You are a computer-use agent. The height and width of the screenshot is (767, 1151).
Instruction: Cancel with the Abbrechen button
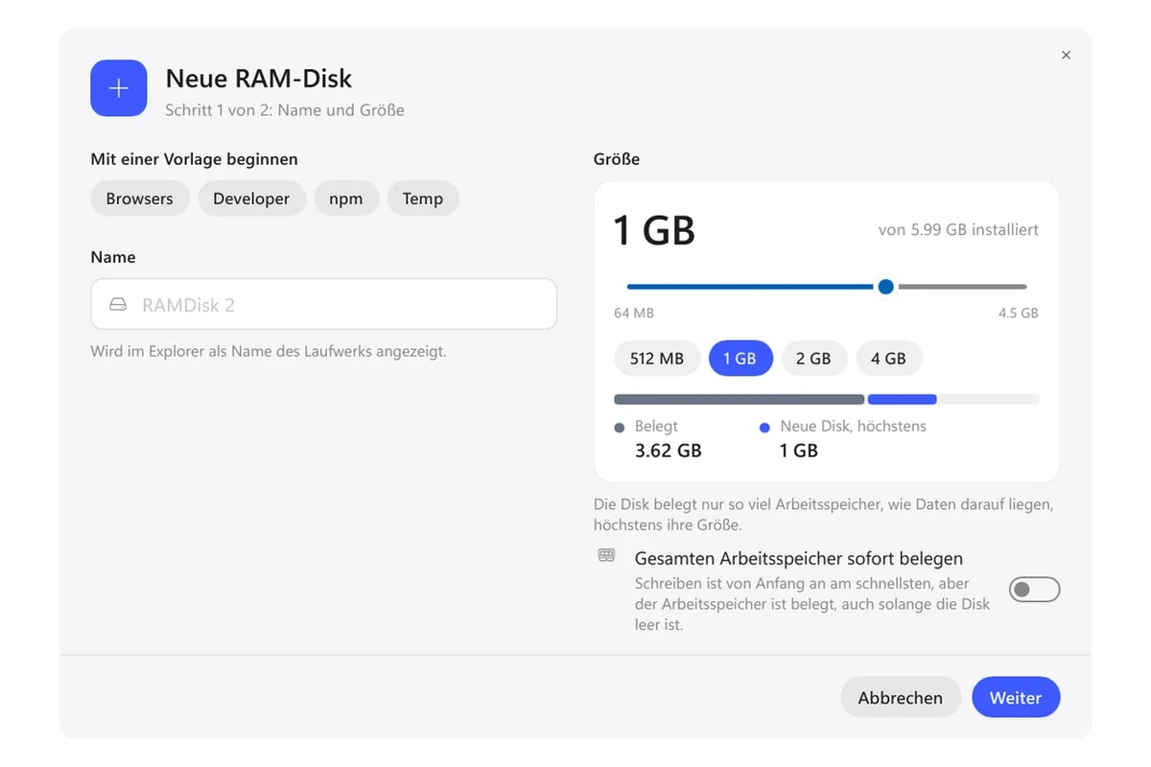900,698
